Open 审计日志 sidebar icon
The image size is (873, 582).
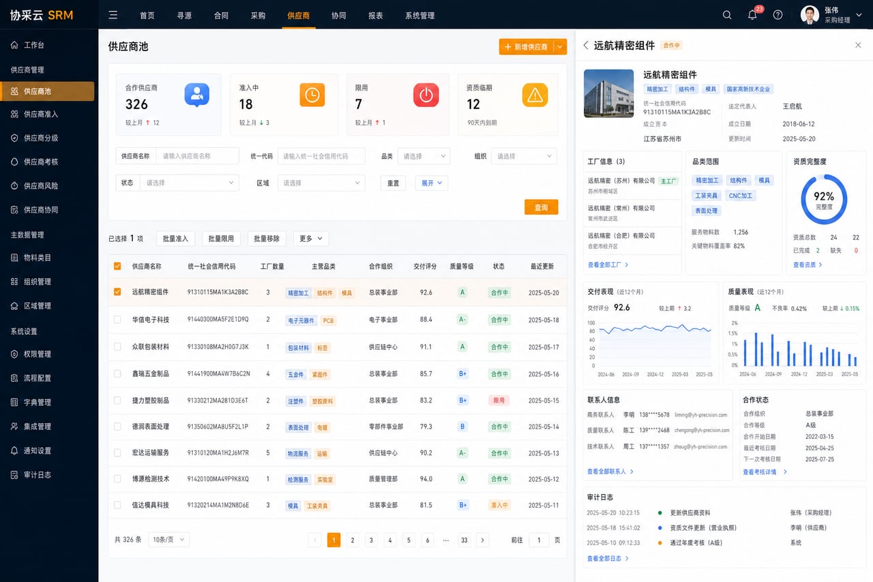14,475
